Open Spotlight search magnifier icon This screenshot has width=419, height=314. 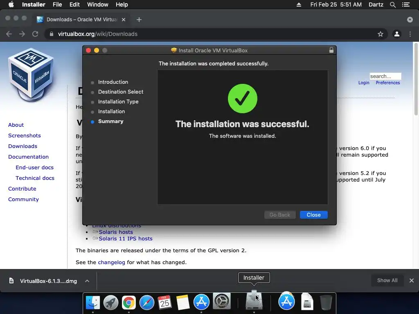coord(392,4)
